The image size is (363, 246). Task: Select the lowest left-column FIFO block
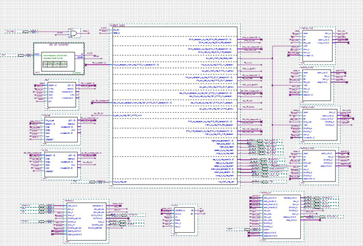tap(61, 164)
